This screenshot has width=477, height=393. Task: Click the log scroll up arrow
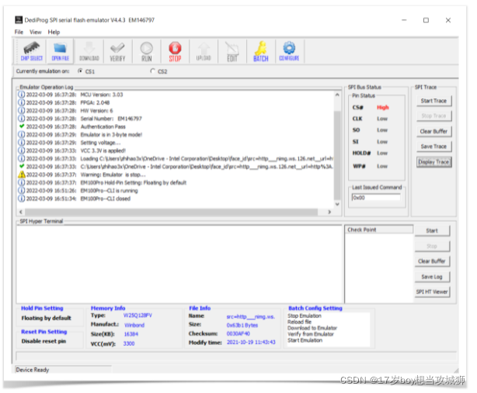pos(337,95)
